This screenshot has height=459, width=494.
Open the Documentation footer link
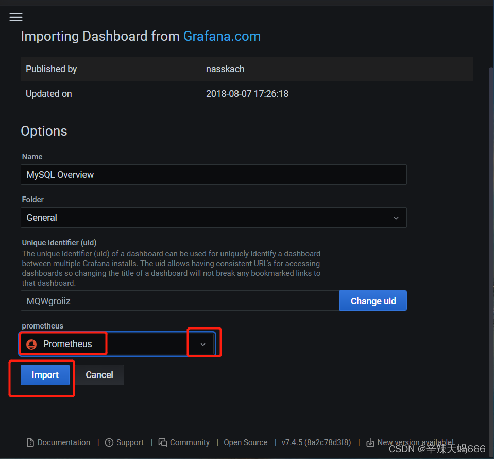point(64,442)
